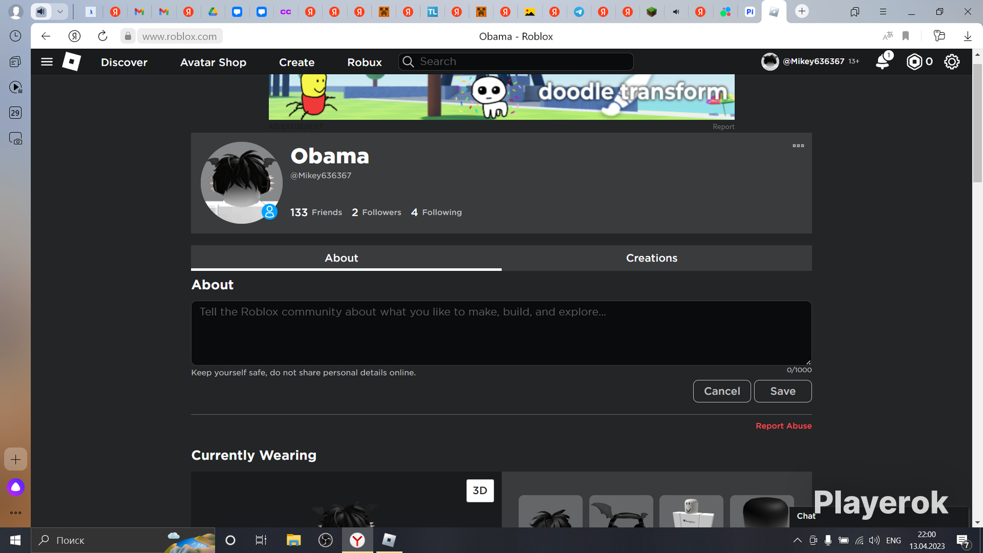Bookmark this page
The width and height of the screenshot is (983, 553).
pyautogui.click(x=906, y=36)
